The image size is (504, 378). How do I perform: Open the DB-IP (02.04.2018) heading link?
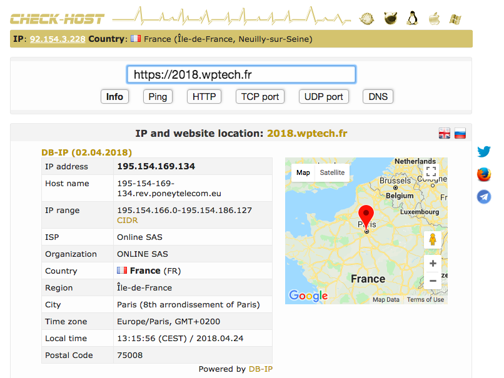coord(87,152)
